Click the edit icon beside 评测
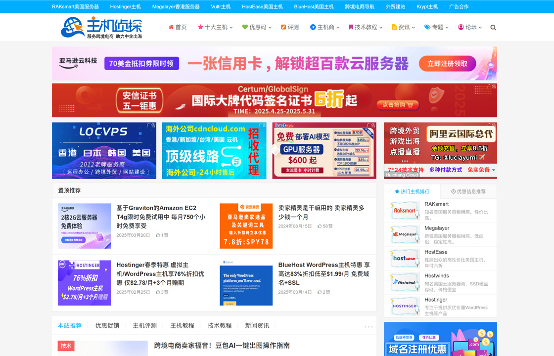Image resolution: width=554 pixels, height=356 pixels. tap(283, 27)
